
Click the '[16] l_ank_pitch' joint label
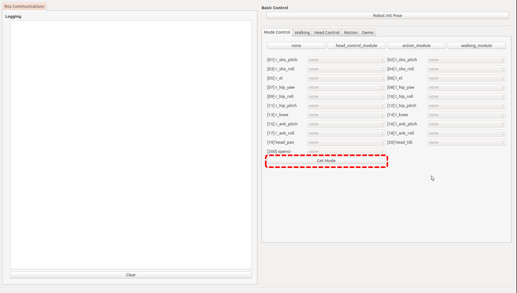point(402,124)
